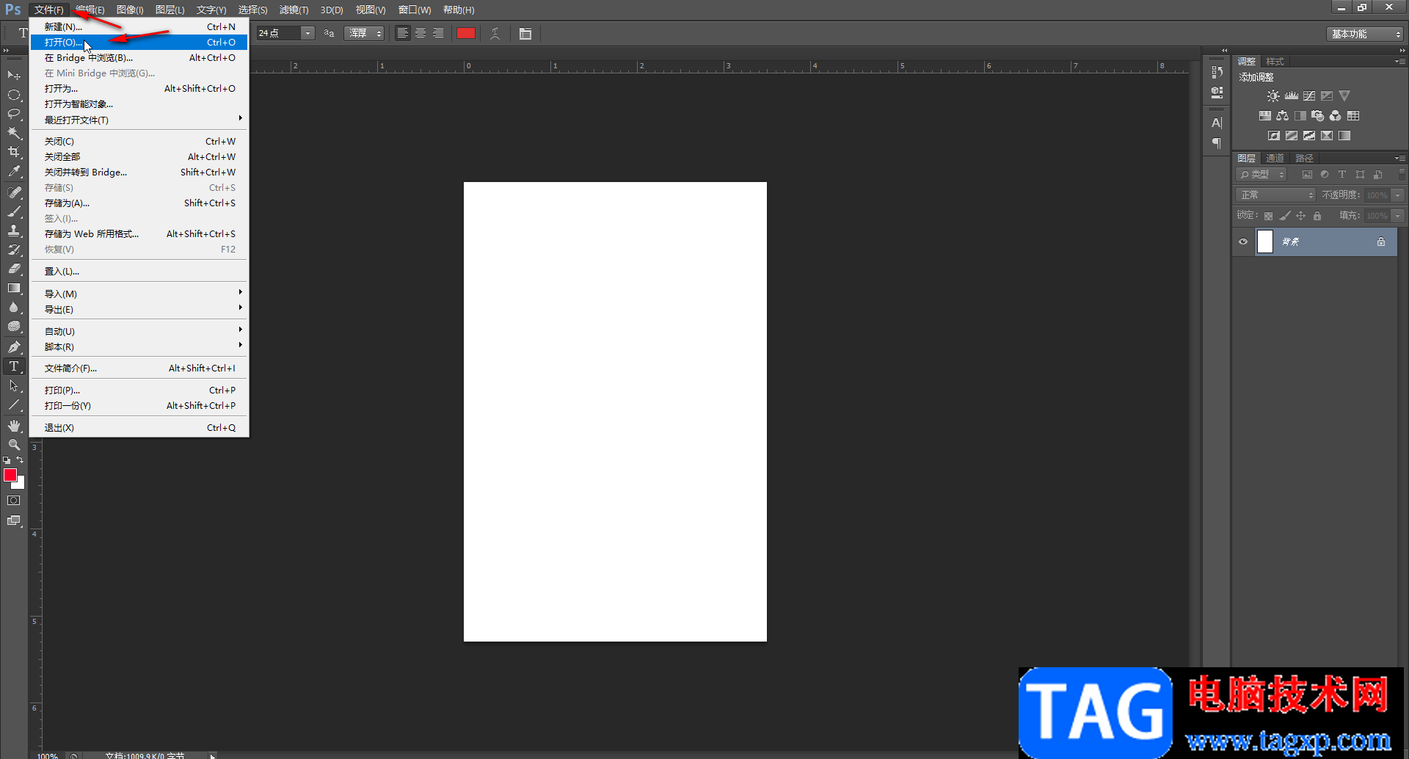Select the Crop tool
Image resolution: width=1409 pixels, height=759 pixels.
[14, 152]
